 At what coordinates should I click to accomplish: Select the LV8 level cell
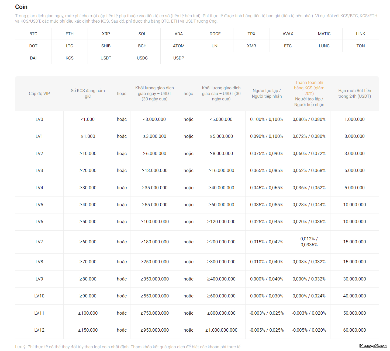(39, 262)
